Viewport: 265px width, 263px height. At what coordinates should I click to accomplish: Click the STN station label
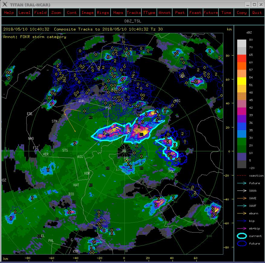point(54,121)
